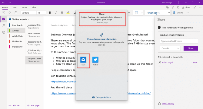Open the more options ellipsis menu
Image resolution: width=203 pixels, height=109 pixels.
click(200, 7)
